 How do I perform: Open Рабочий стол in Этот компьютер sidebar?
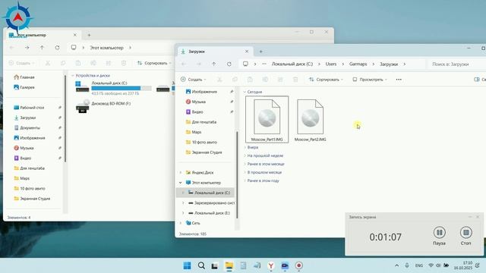(x=32, y=108)
